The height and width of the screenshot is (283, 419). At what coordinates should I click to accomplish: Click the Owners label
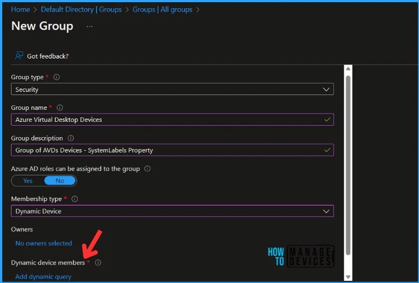(22, 229)
